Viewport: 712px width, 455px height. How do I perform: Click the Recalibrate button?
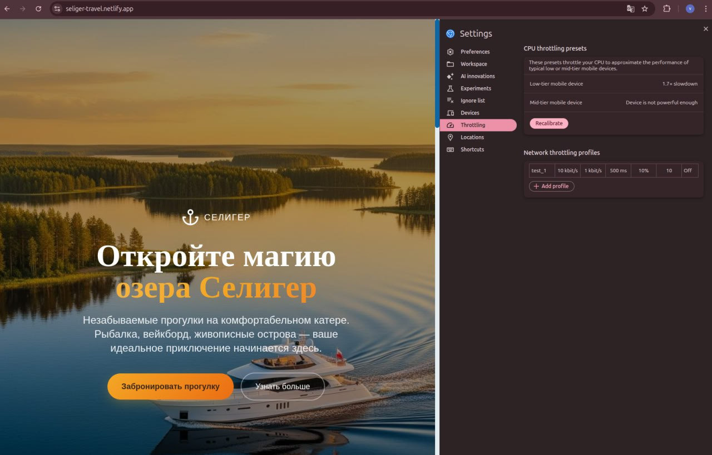[548, 123]
